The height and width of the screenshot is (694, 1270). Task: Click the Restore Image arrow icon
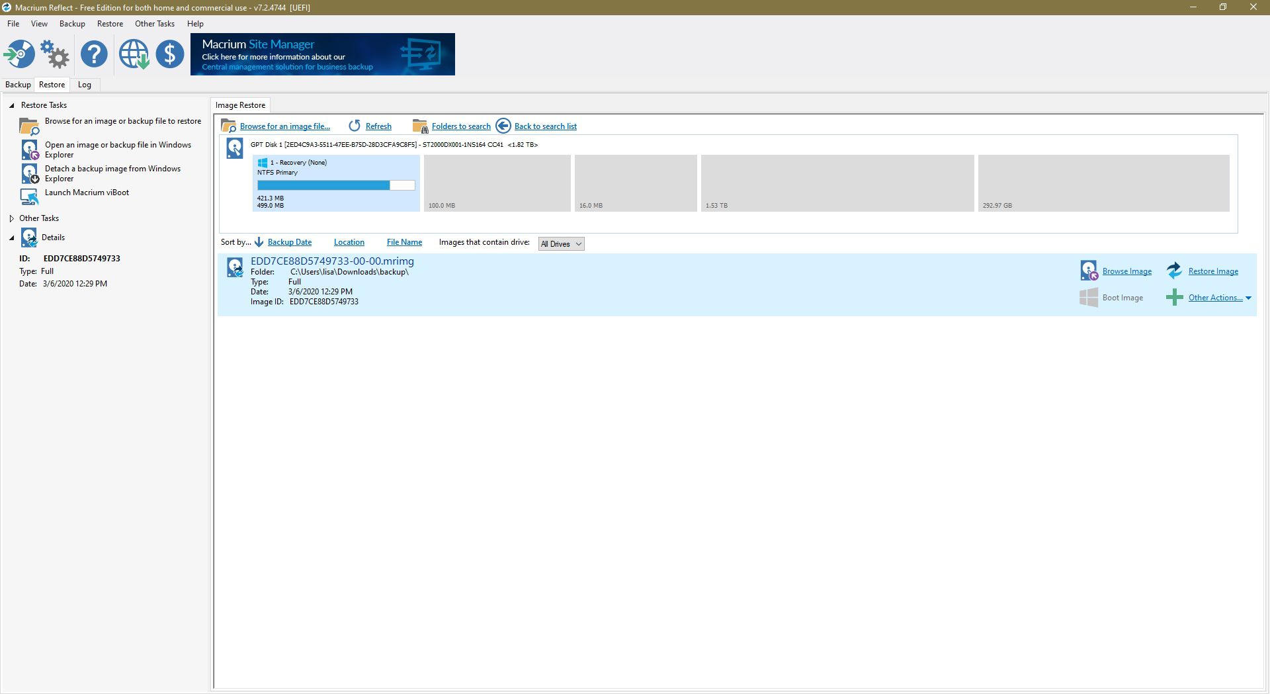(x=1174, y=270)
